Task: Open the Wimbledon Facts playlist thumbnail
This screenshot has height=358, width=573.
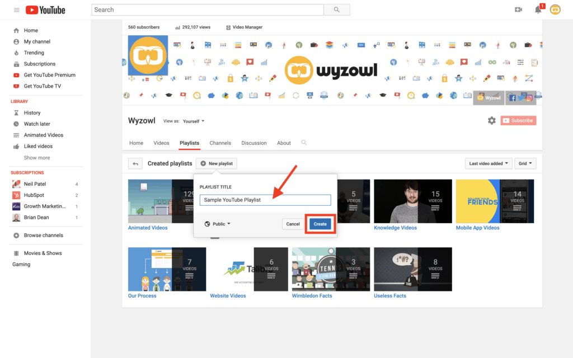Action: pos(331,269)
